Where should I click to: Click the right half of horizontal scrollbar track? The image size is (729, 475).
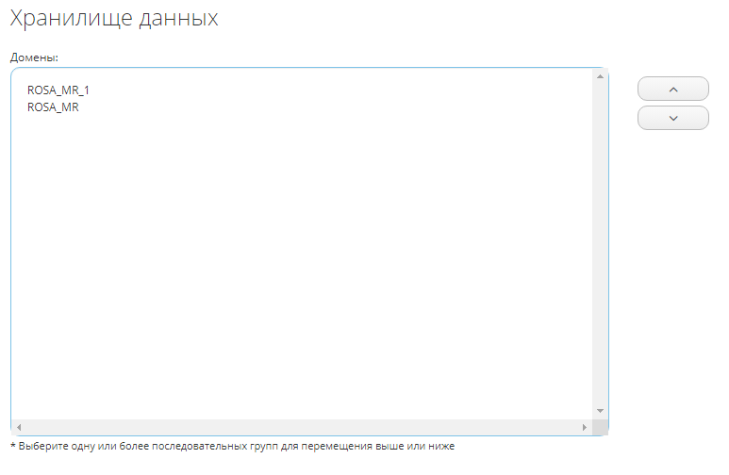[453, 428]
